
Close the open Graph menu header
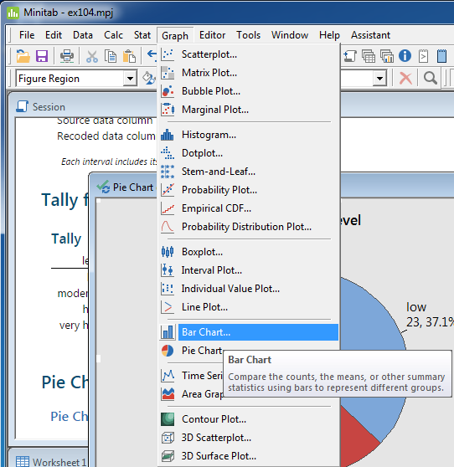pos(175,36)
